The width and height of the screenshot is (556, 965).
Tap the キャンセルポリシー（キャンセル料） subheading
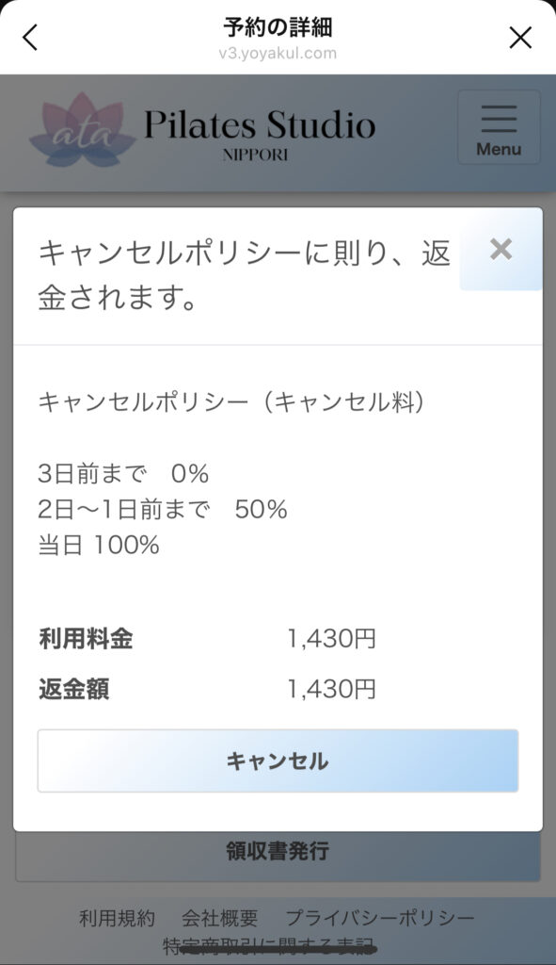tap(231, 402)
